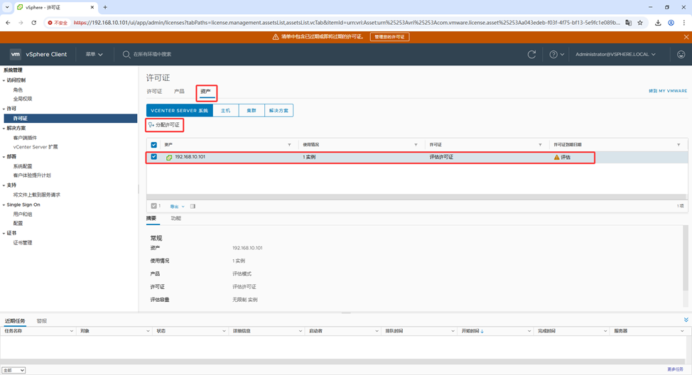692x375 pixels.
Task: Click the filter icon in 资产 column header
Action: (289, 145)
